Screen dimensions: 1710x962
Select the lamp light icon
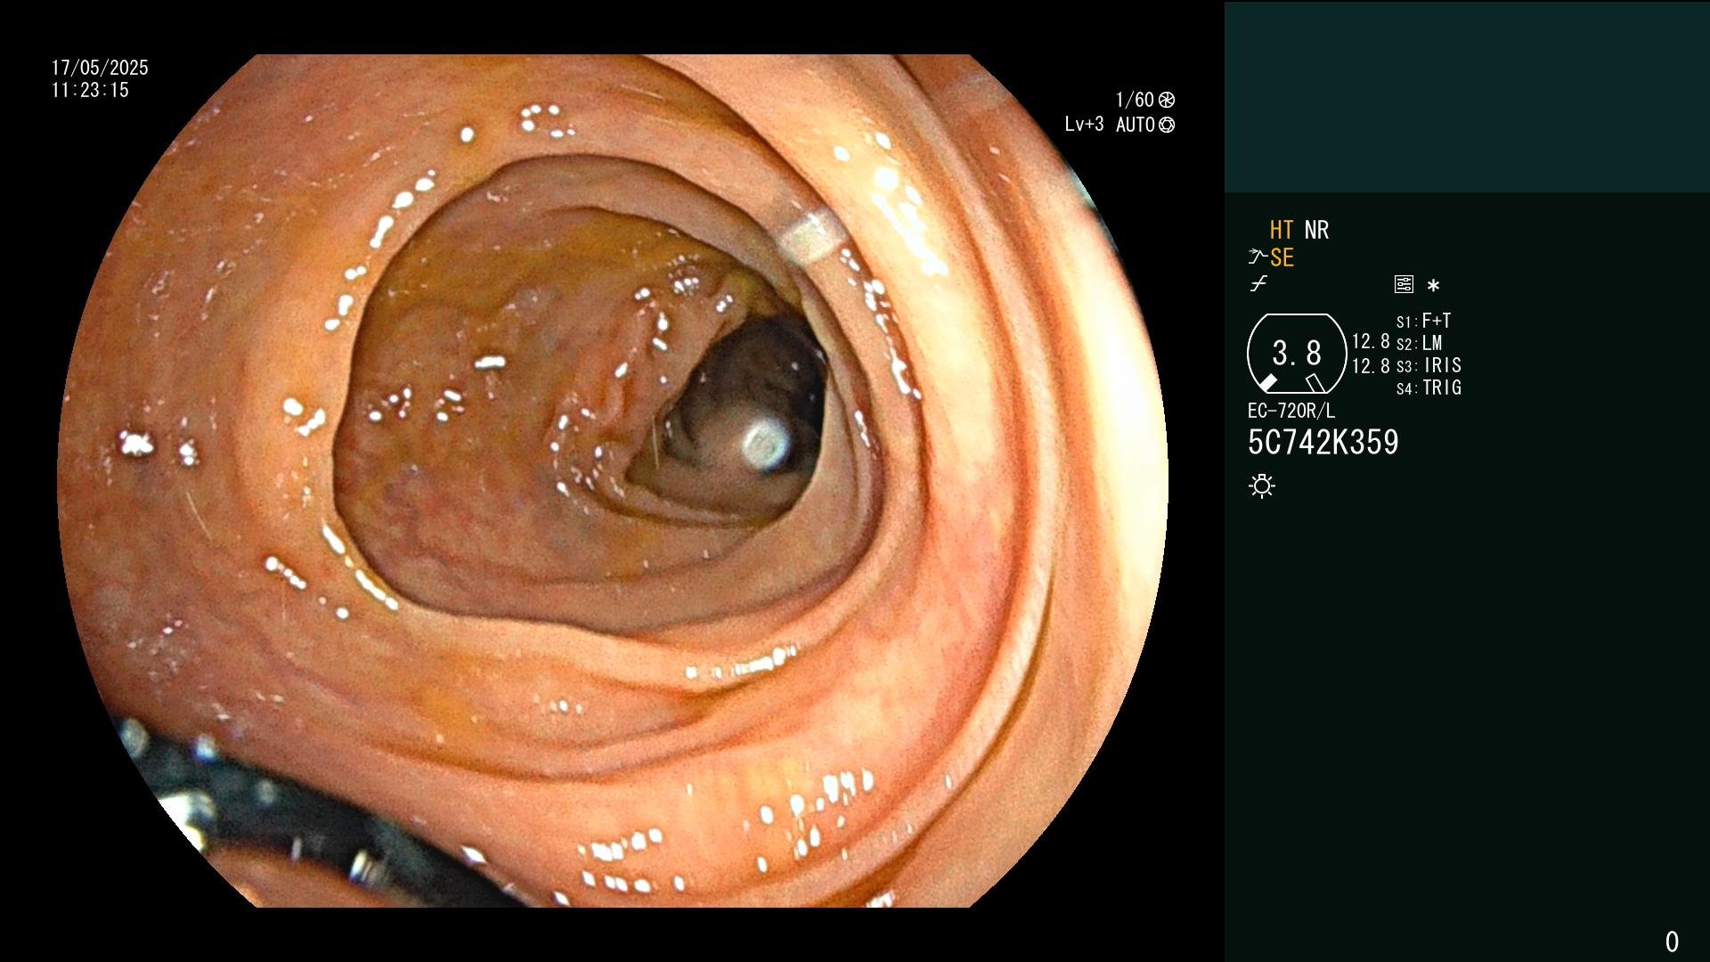tap(1262, 485)
